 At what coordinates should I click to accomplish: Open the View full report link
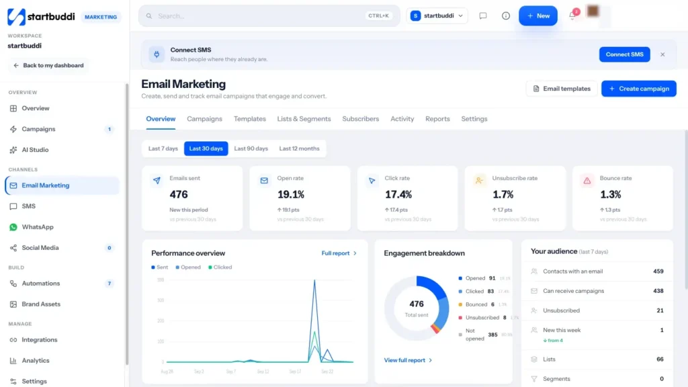[x=408, y=360]
